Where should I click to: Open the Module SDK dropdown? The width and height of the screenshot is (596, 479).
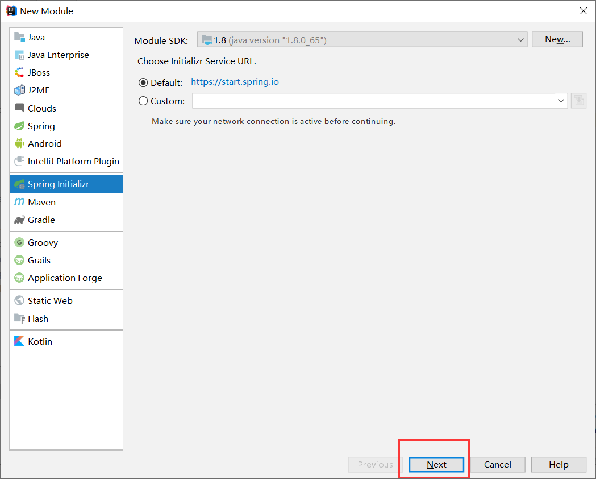(x=362, y=40)
